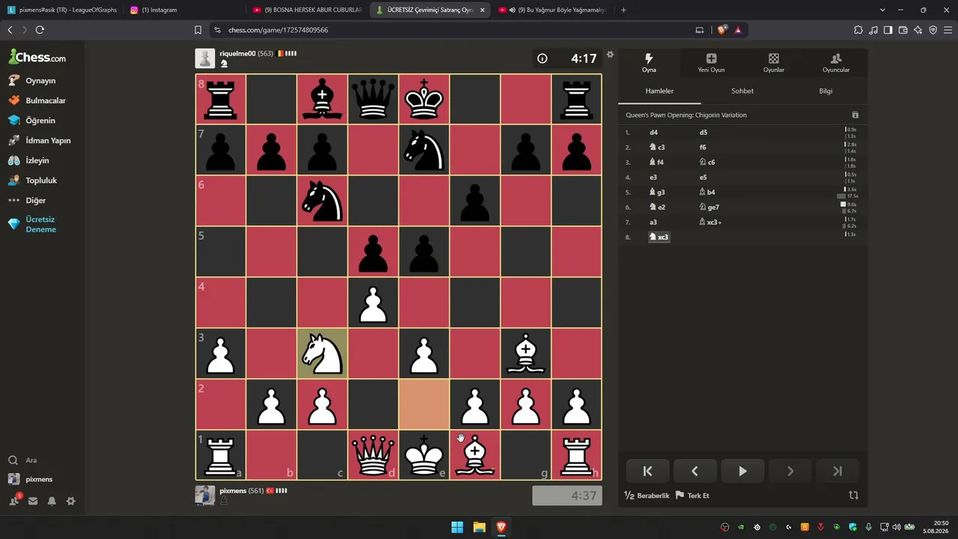The width and height of the screenshot is (958, 539).
Task: Flip the board with the arrows icon
Action: 854,495
